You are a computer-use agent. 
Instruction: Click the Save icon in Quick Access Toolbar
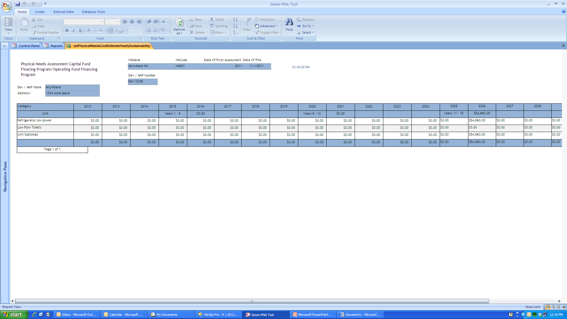click(x=18, y=4)
